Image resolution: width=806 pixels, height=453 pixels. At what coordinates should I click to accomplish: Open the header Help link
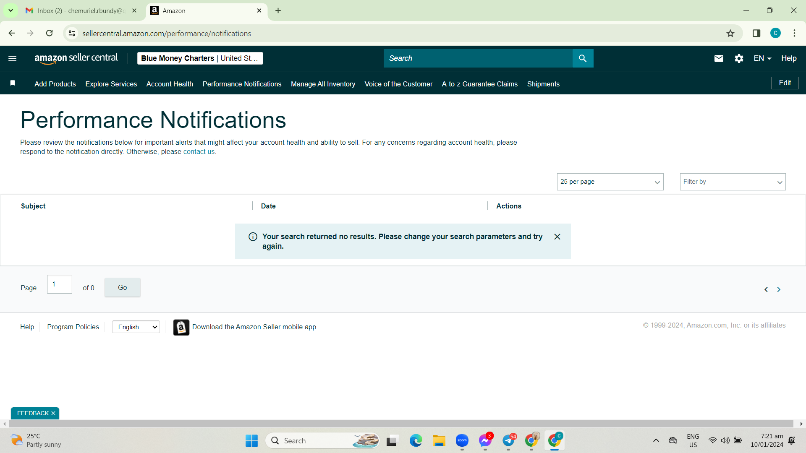(789, 58)
